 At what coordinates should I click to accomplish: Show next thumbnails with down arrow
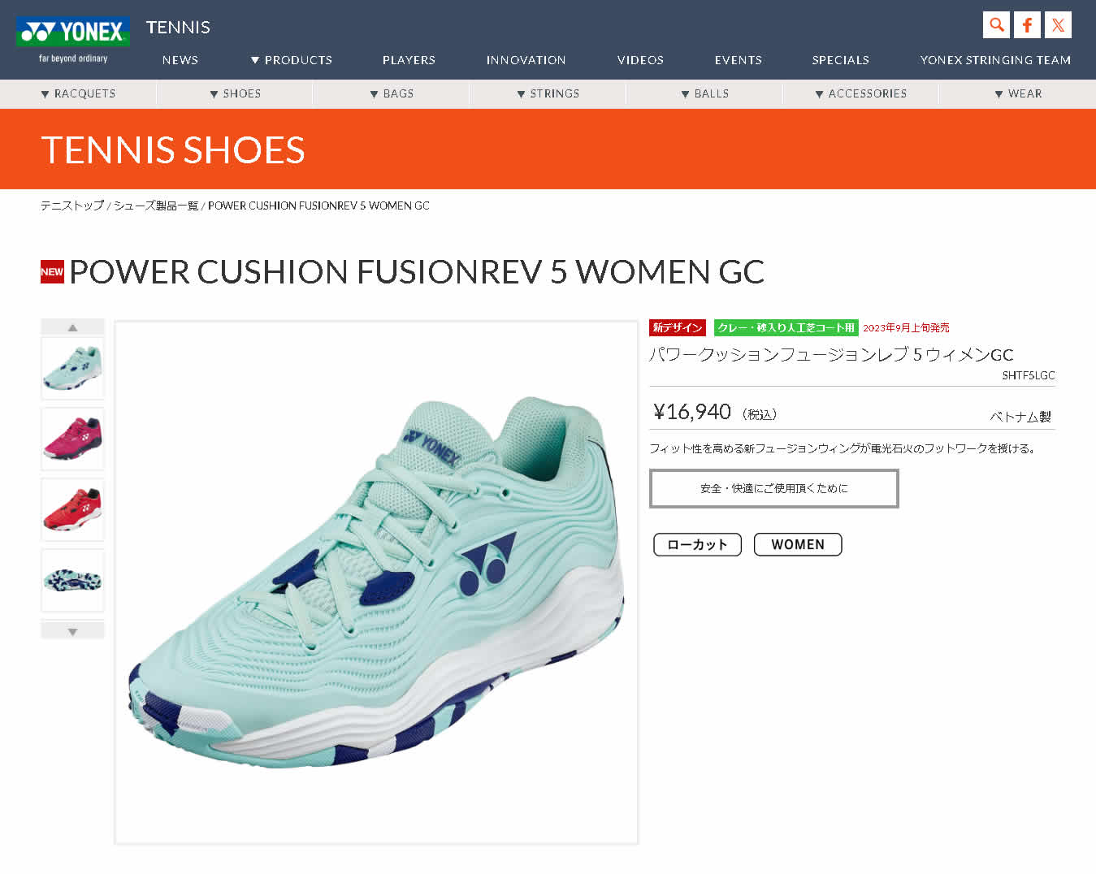(72, 630)
